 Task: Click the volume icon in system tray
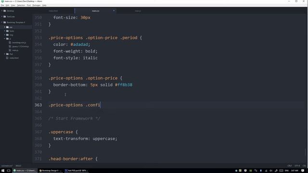tap(271, 171)
